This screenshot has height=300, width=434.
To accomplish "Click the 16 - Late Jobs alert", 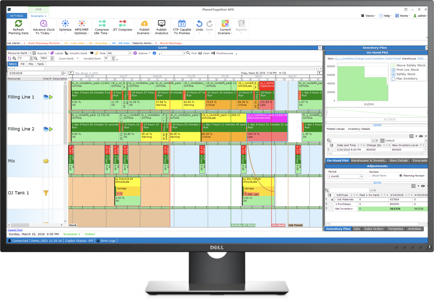I will click(x=72, y=43).
